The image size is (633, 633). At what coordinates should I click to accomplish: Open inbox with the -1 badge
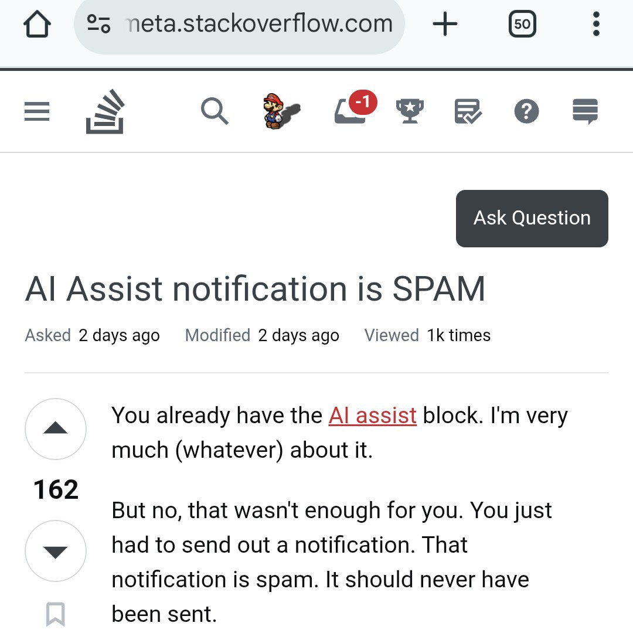pyautogui.click(x=350, y=111)
